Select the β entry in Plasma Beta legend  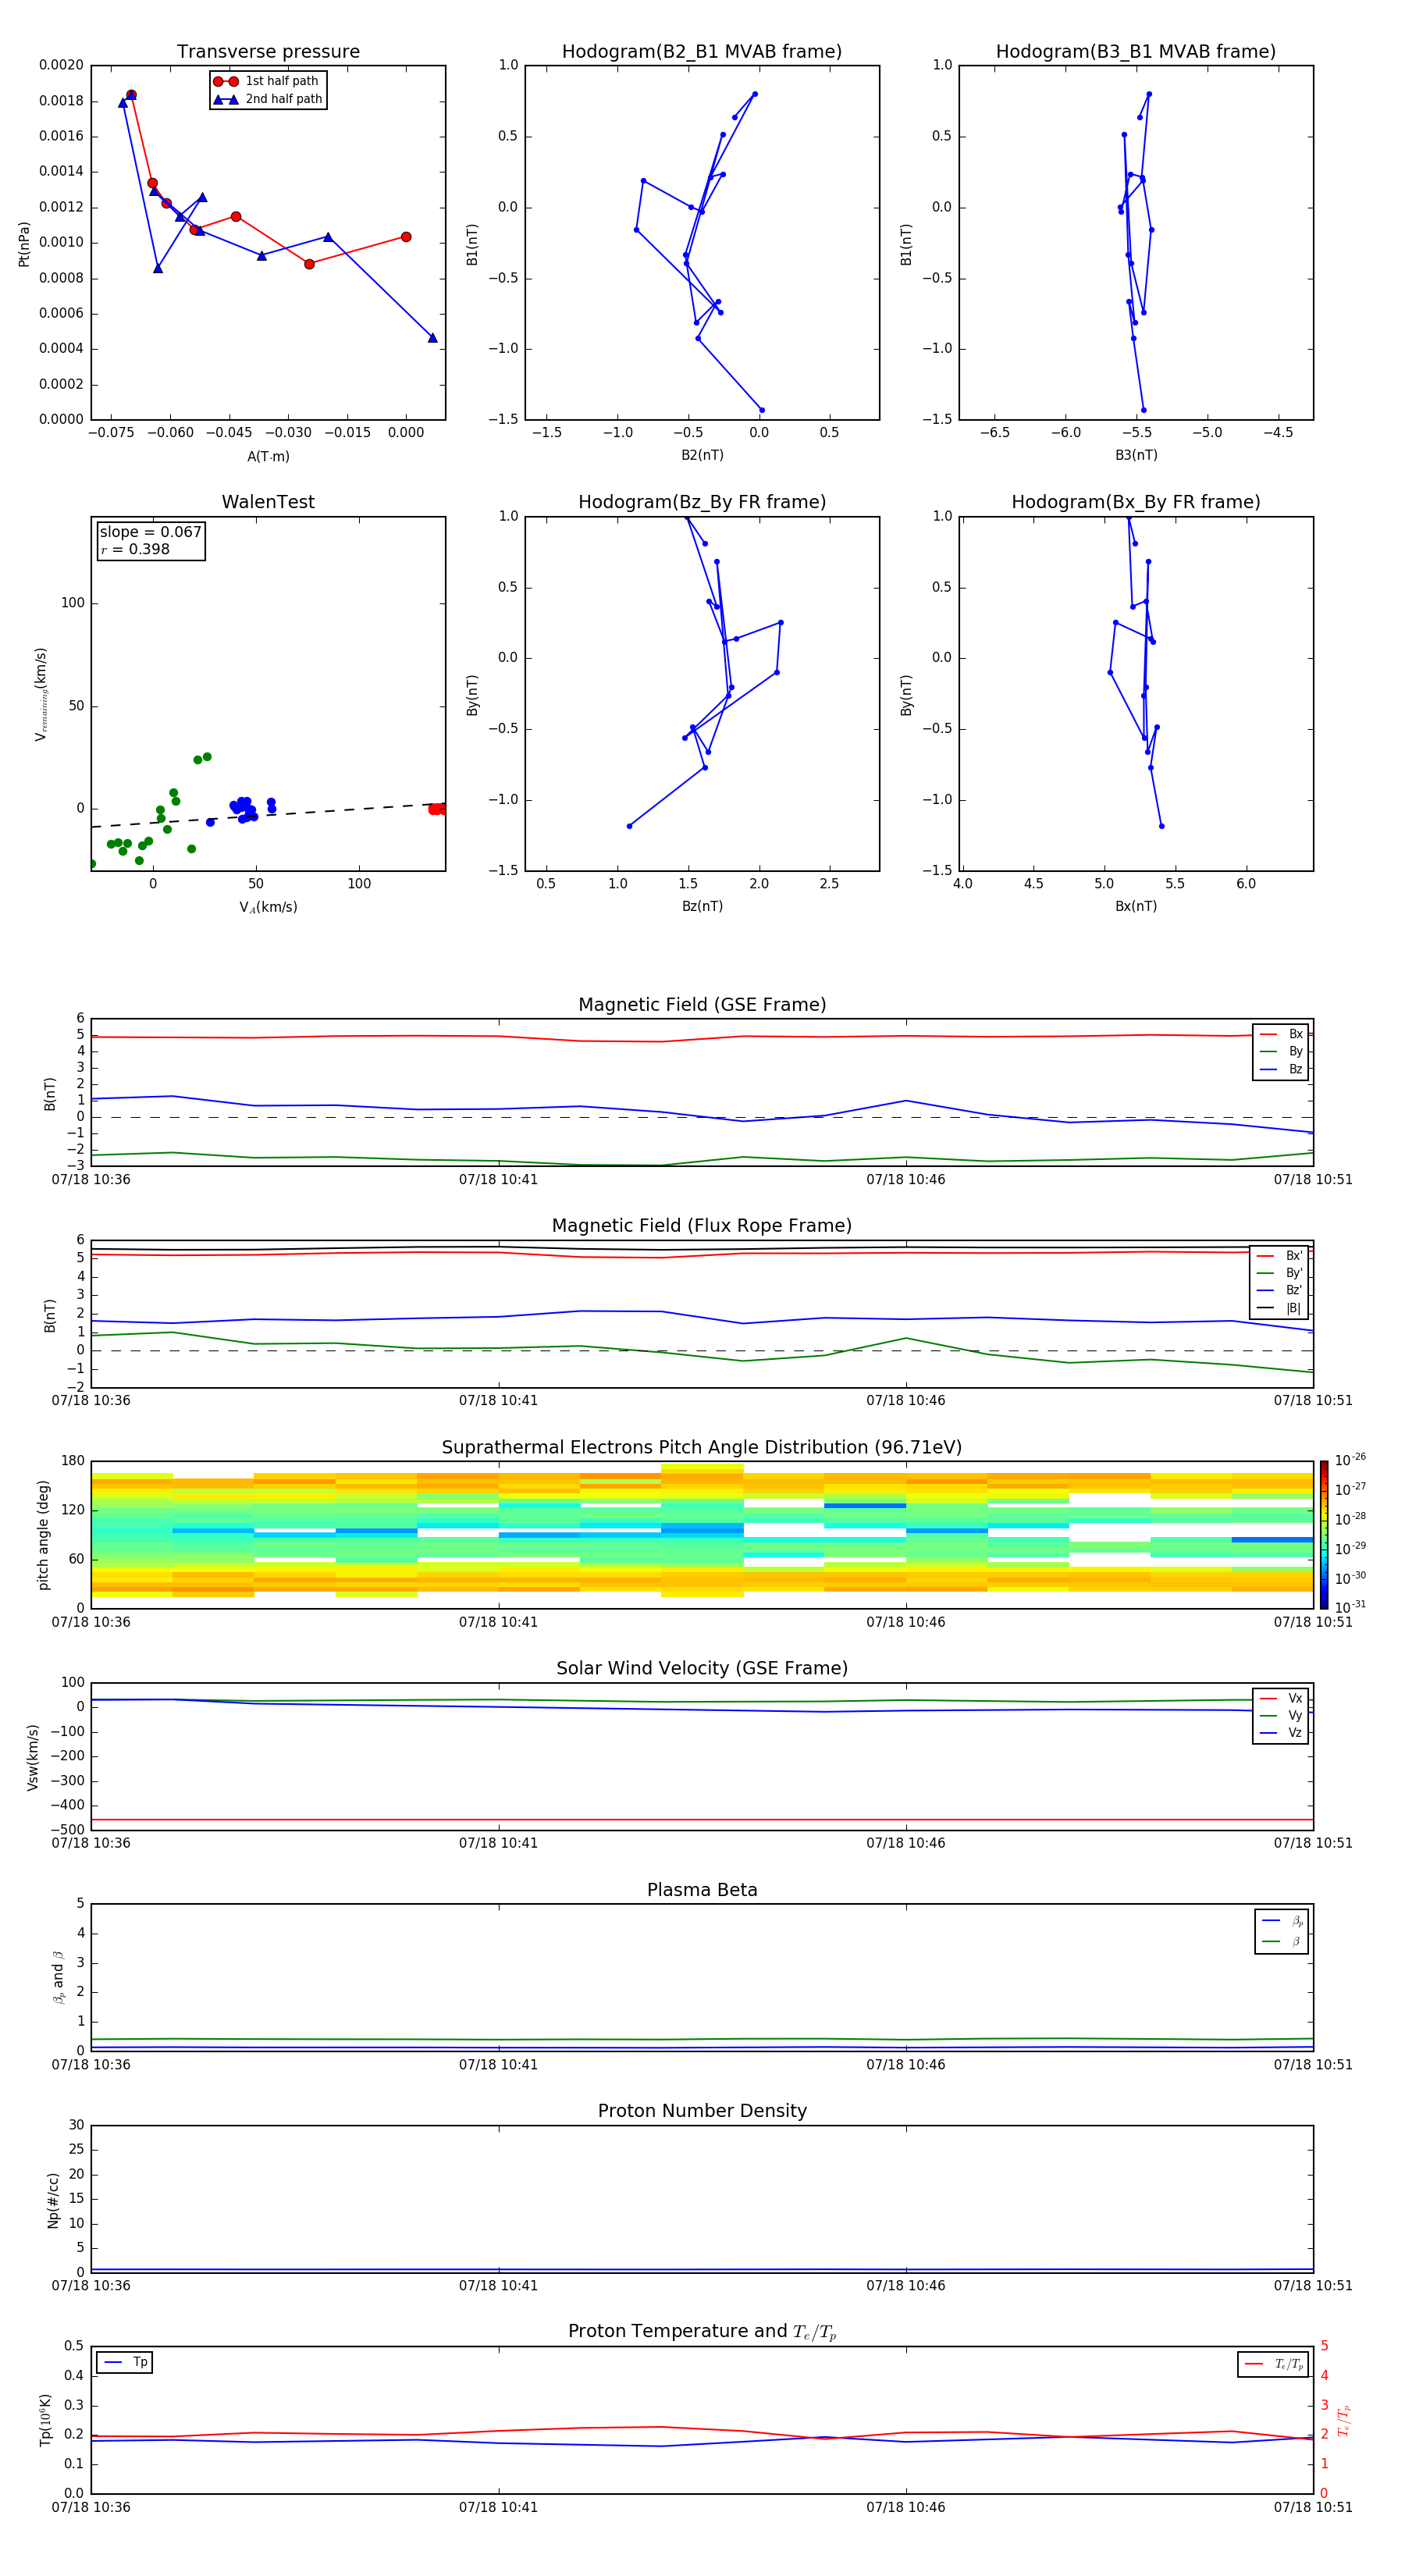1282,1941
